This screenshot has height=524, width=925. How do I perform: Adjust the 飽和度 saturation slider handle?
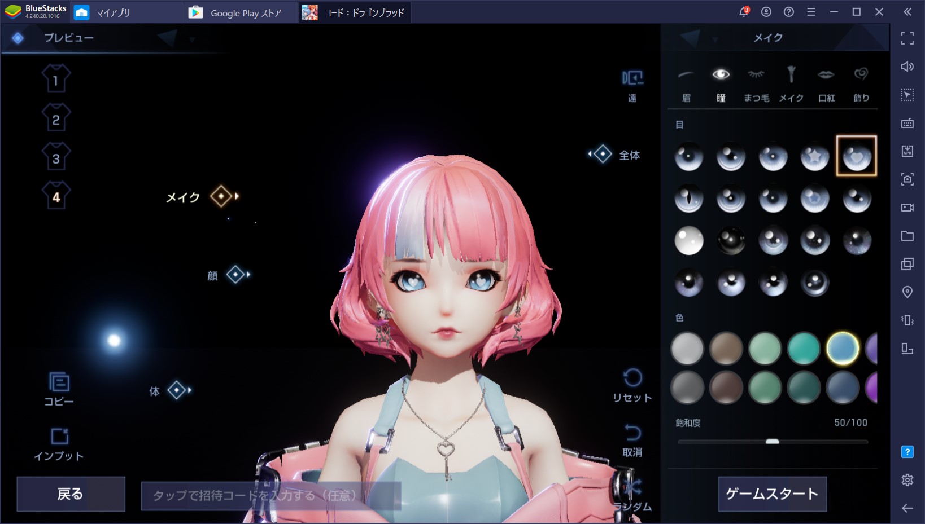[772, 442]
